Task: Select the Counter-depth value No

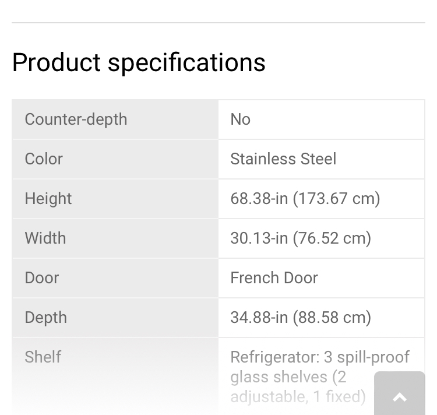Action: (240, 119)
